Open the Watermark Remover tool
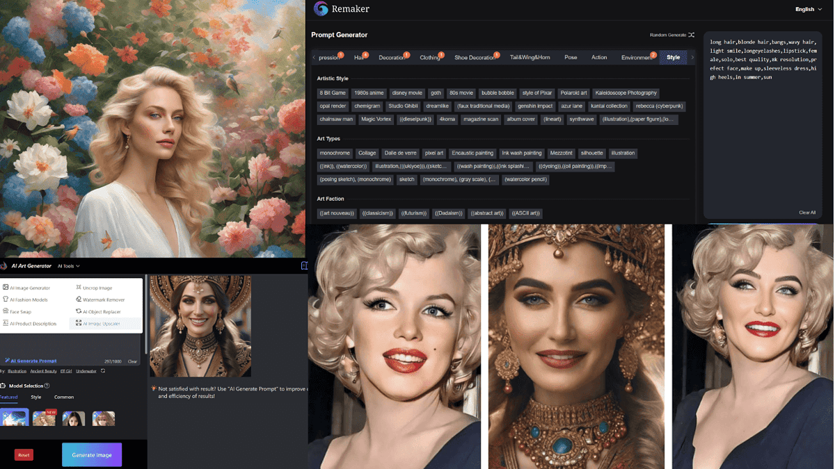 (104, 299)
